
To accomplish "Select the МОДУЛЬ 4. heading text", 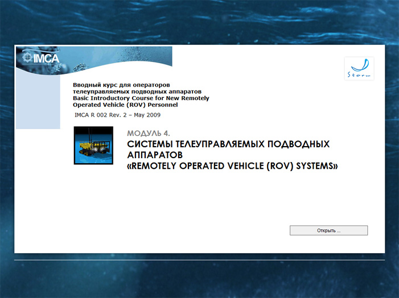I will [149, 133].
